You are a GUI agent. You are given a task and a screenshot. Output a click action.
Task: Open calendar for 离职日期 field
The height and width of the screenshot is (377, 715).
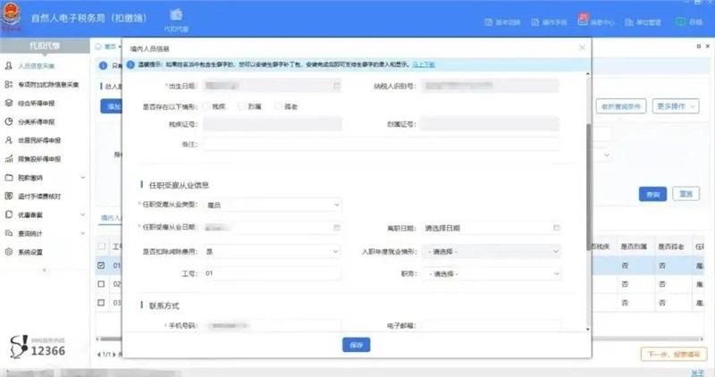point(556,228)
